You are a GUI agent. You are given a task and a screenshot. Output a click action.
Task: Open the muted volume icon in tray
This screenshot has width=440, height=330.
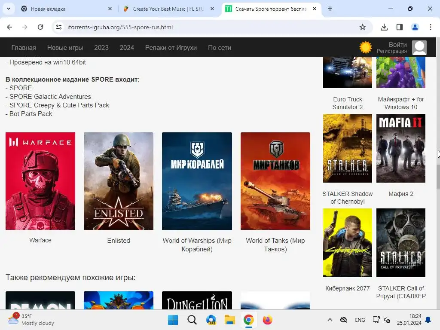point(387,320)
